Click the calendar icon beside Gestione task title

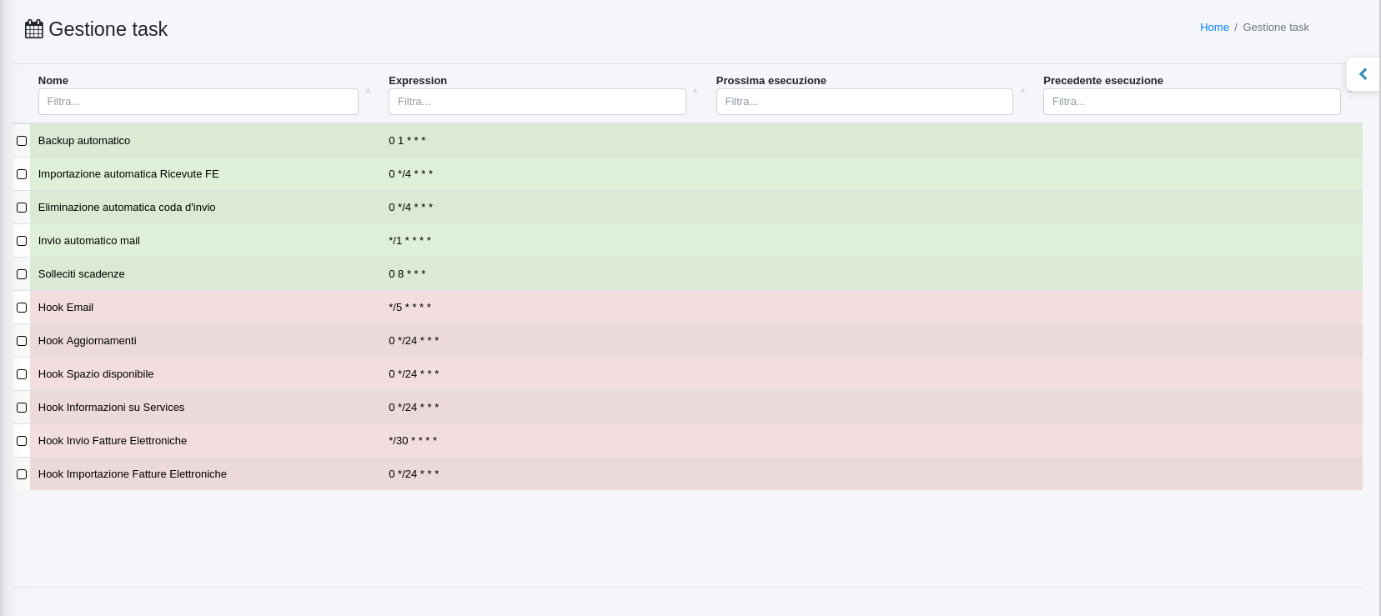[x=33, y=29]
